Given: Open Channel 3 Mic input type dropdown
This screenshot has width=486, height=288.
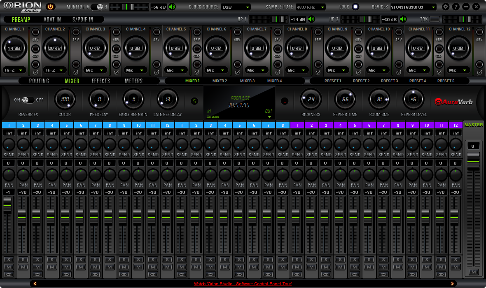Looking at the screenshot, I should click(95, 70).
